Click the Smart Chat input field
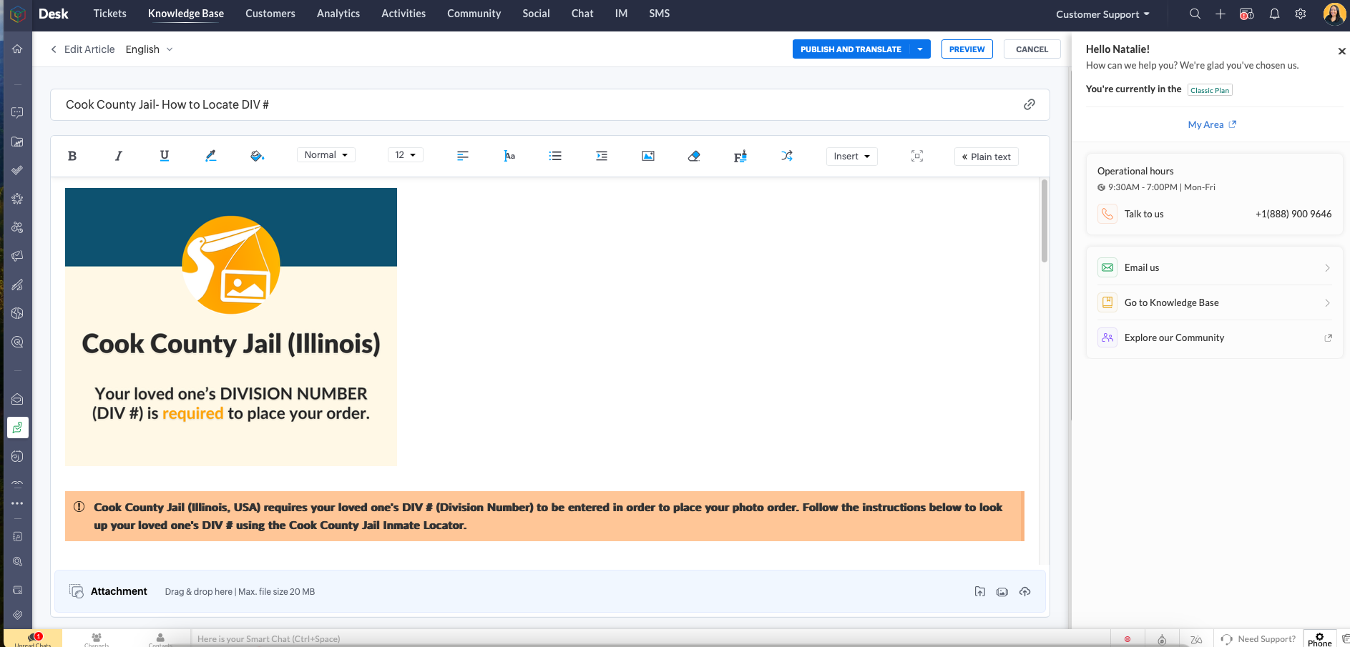The height and width of the screenshot is (647, 1350). (x=650, y=638)
